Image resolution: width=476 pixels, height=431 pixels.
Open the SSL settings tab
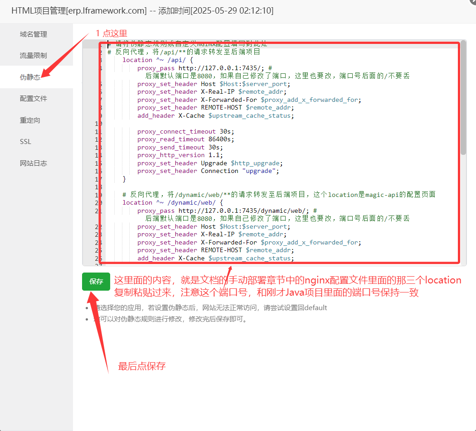click(x=26, y=142)
